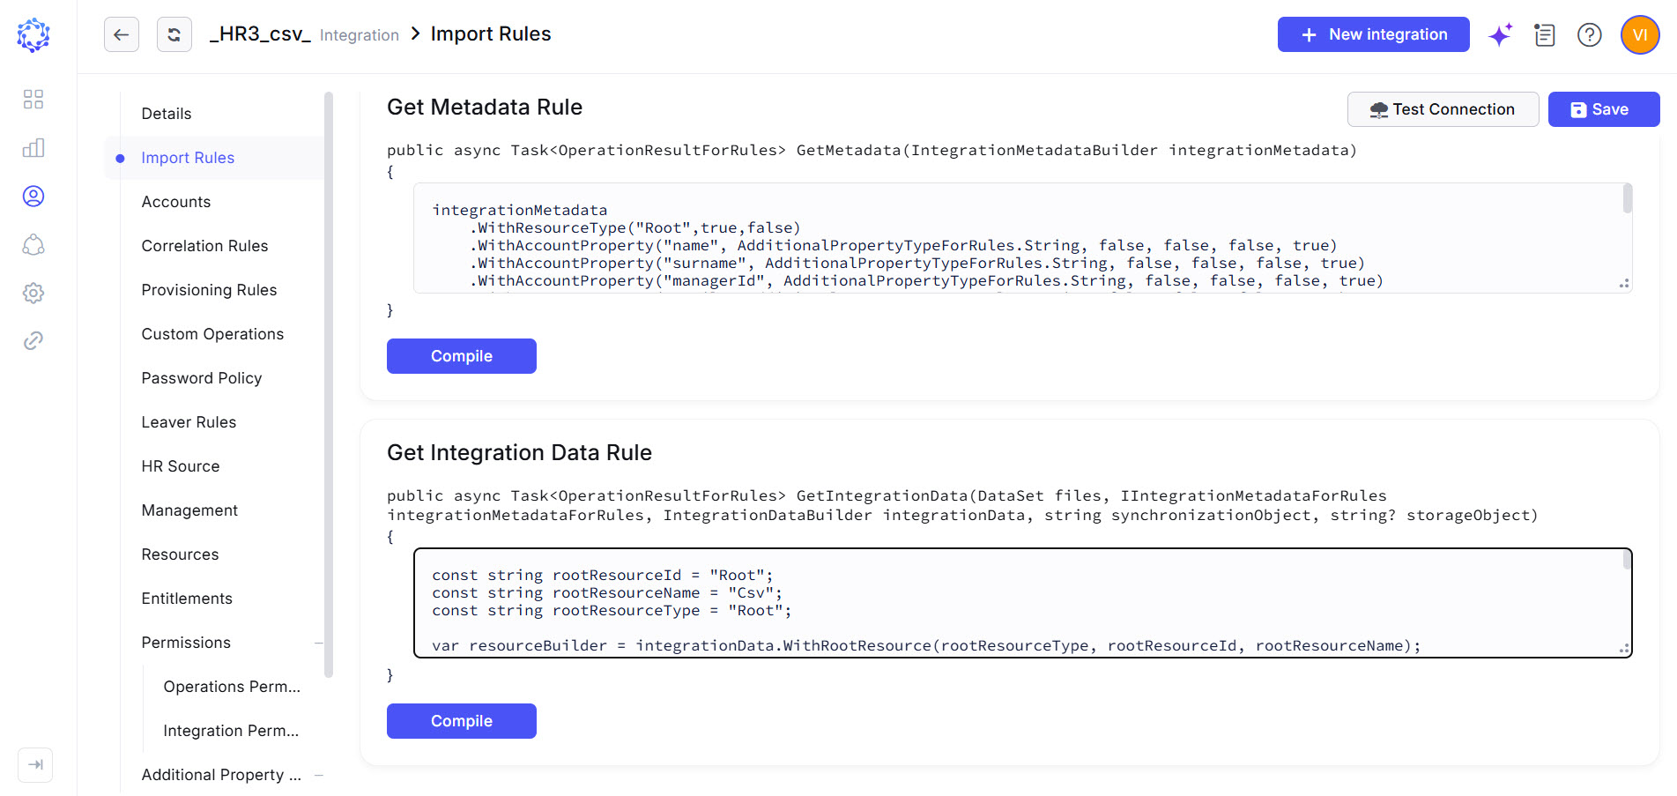Image resolution: width=1677 pixels, height=796 pixels.
Task: Click the back arrow button
Action: tap(122, 34)
